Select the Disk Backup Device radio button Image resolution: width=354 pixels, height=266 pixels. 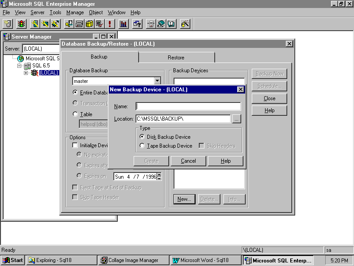(142, 137)
